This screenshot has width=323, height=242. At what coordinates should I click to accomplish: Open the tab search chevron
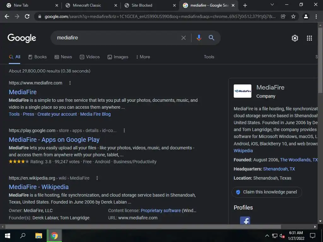(272, 4)
